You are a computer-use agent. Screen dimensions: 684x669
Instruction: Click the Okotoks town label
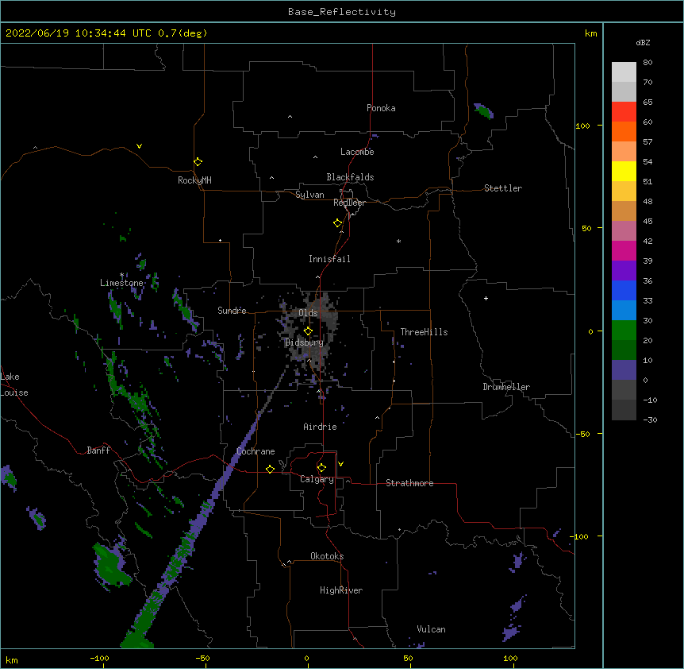coord(327,556)
